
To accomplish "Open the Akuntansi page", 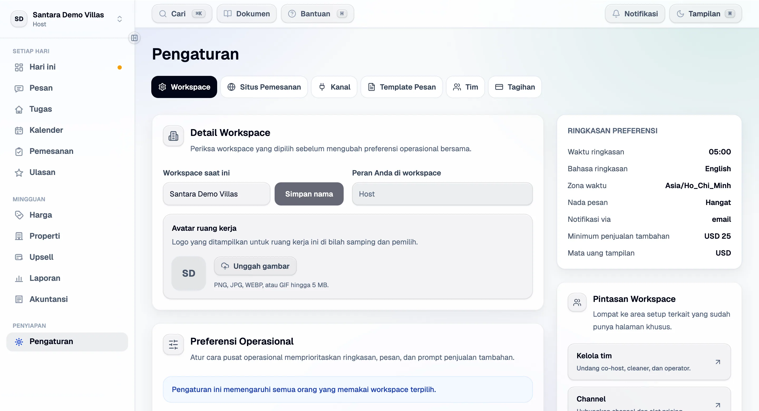I will (x=67, y=299).
